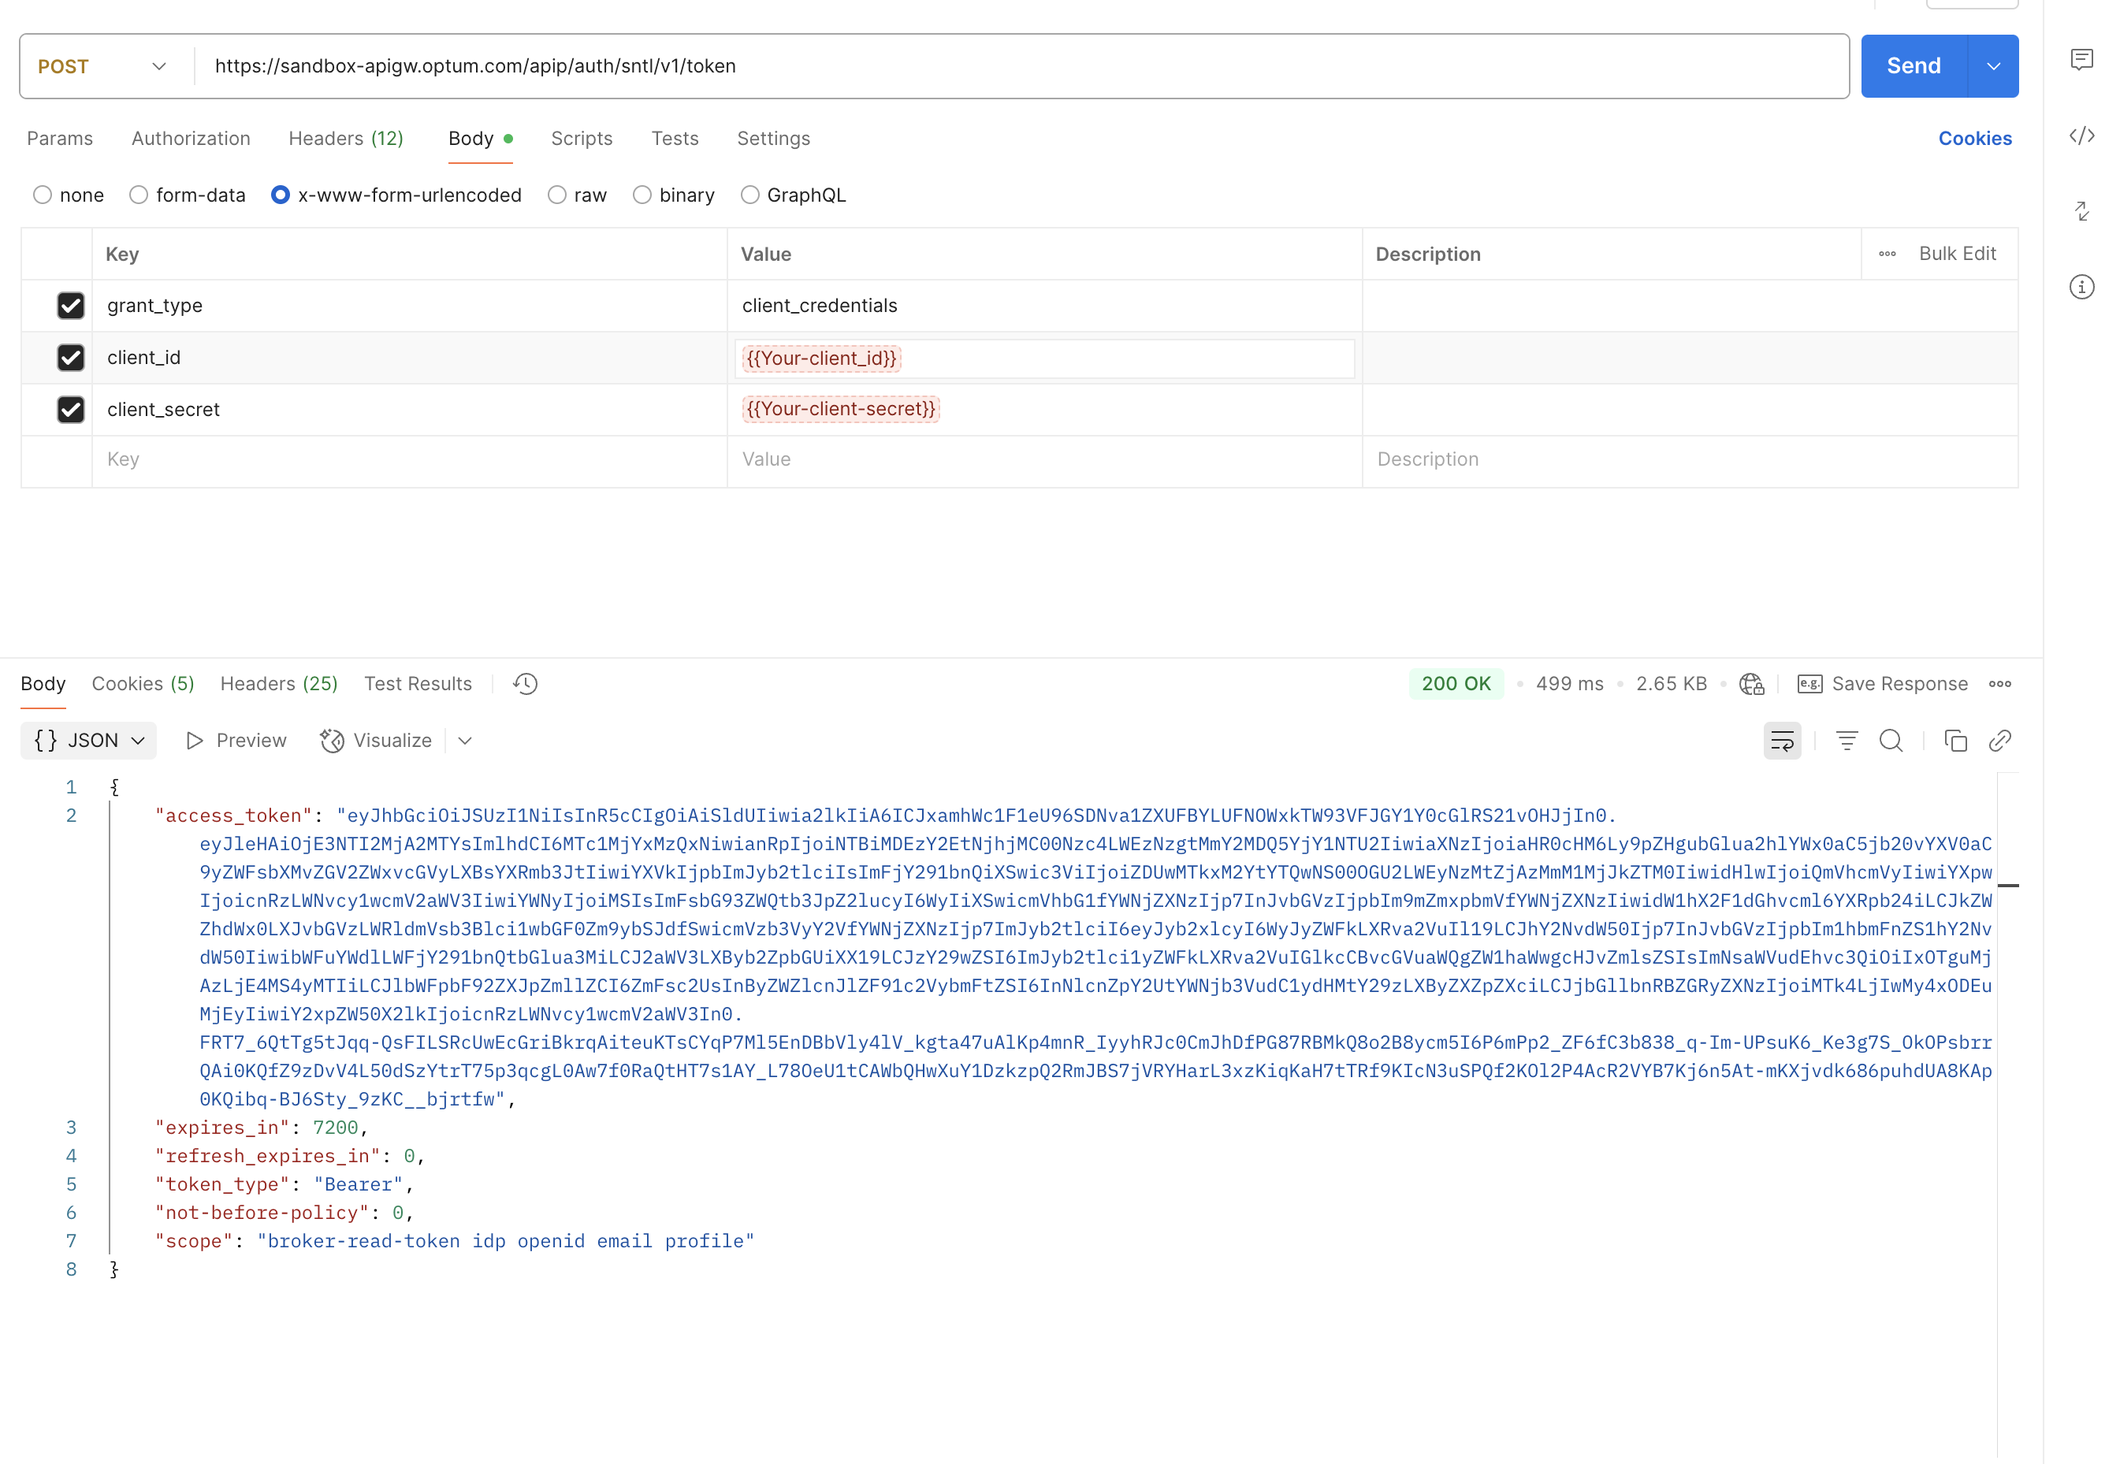The height and width of the screenshot is (1464, 2120).
Task: Click the "Bearer" token_type value
Action: 359,1184
